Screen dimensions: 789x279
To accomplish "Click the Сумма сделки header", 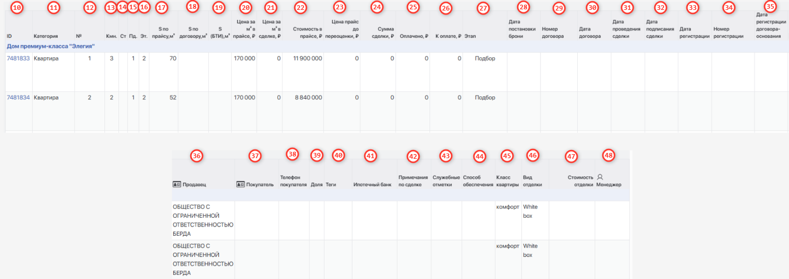I will 384,32.
